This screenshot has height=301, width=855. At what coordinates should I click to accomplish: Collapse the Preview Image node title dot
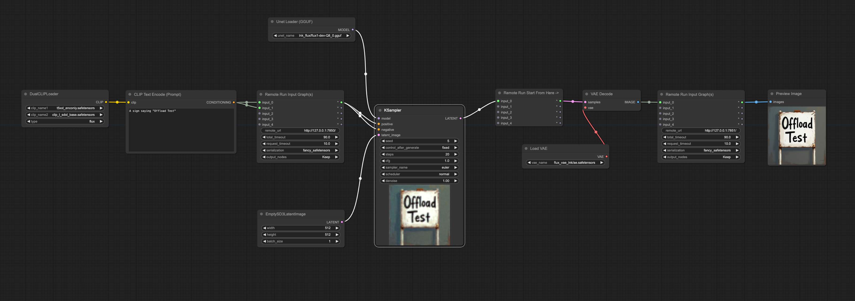(772, 94)
